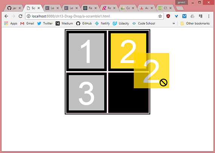Open the Apps grid shortcut
Image resolution: width=215 pixels, height=153 pixels.
click(11, 24)
